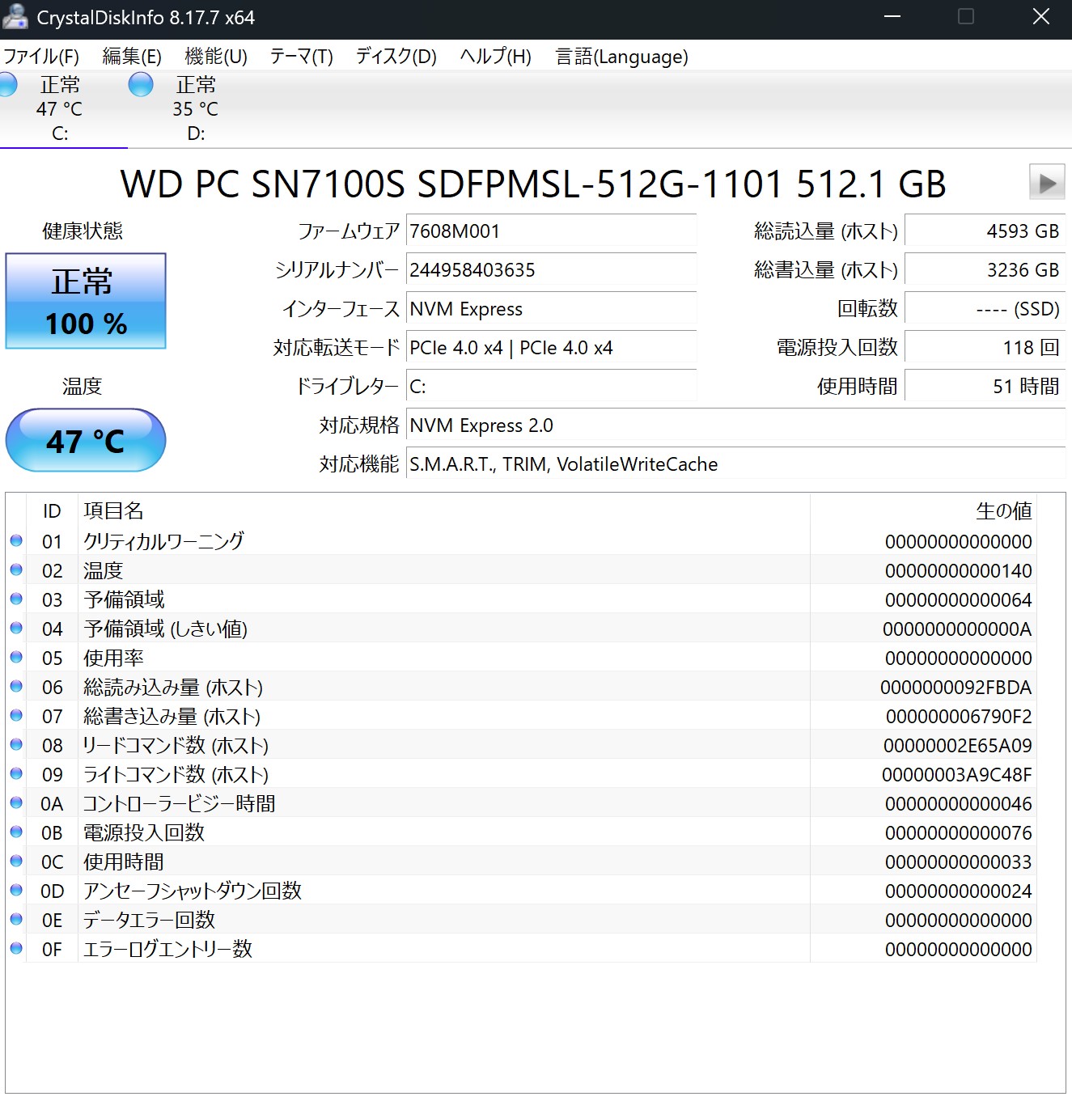Image resolution: width=1072 pixels, height=1105 pixels.
Task: Click the ID column header
Action: [52, 511]
